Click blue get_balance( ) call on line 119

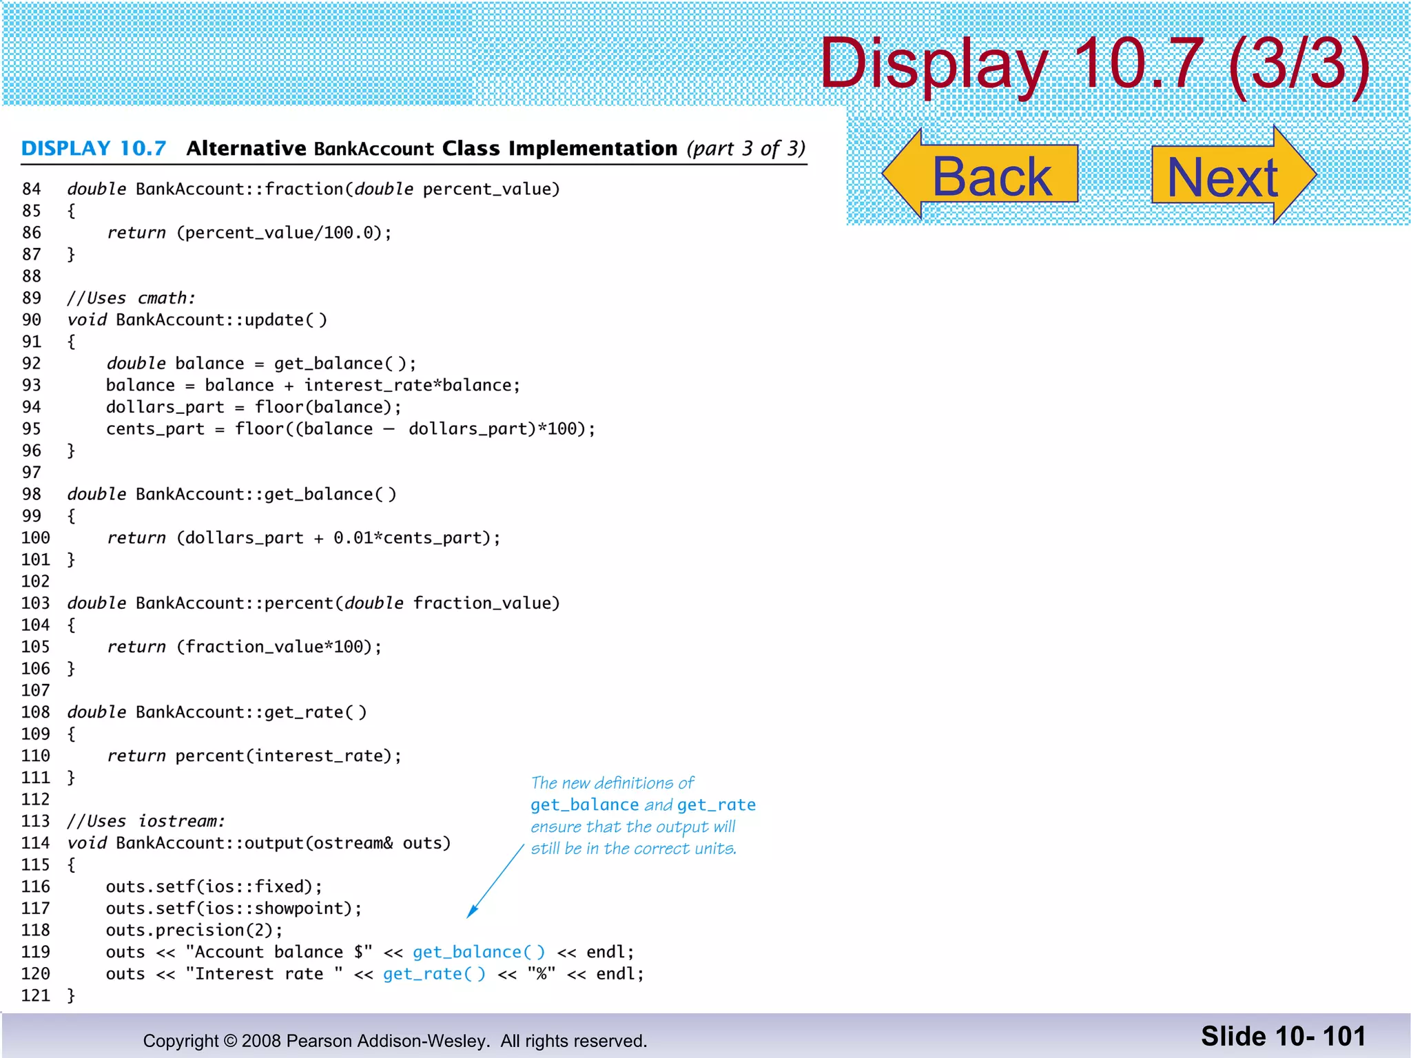[480, 953]
